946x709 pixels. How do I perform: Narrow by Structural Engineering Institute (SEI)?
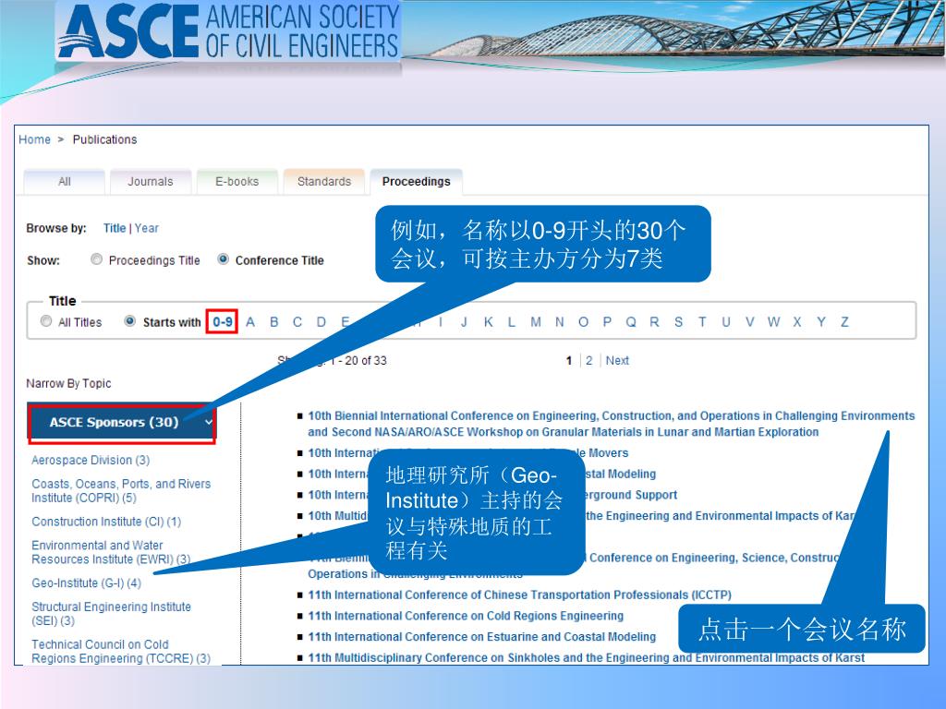pos(111,614)
